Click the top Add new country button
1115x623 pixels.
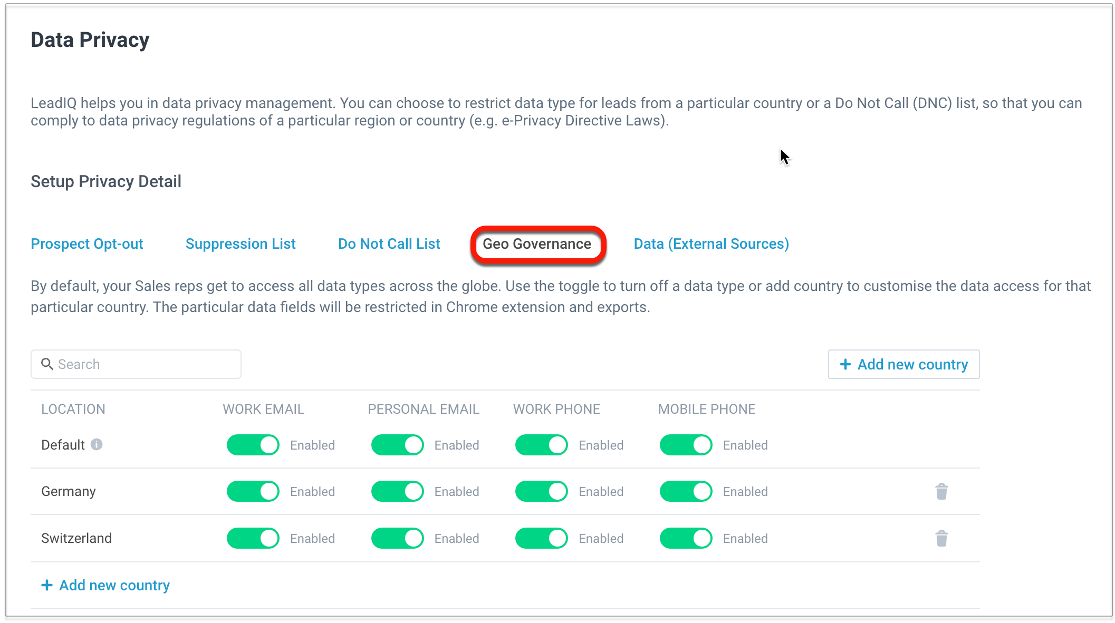tap(903, 364)
